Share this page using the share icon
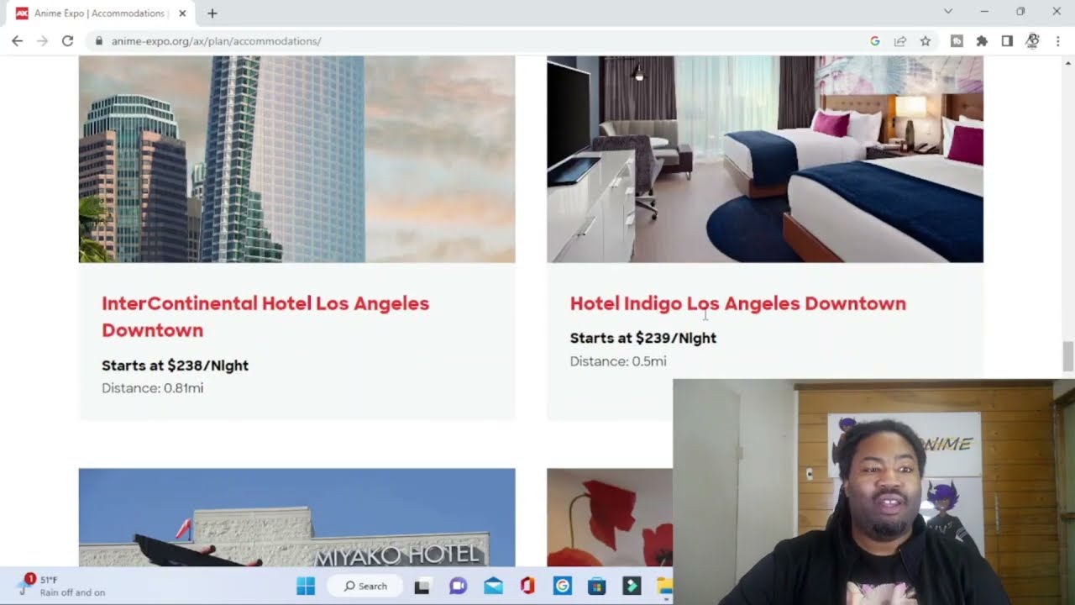This screenshot has width=1075, height=605. (900, 40)
